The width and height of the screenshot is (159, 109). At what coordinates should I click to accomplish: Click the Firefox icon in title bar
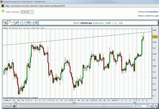[2, 2]
